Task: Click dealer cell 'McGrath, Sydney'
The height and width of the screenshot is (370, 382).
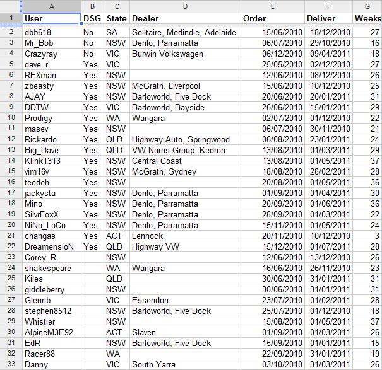Action: click(185, 171)
